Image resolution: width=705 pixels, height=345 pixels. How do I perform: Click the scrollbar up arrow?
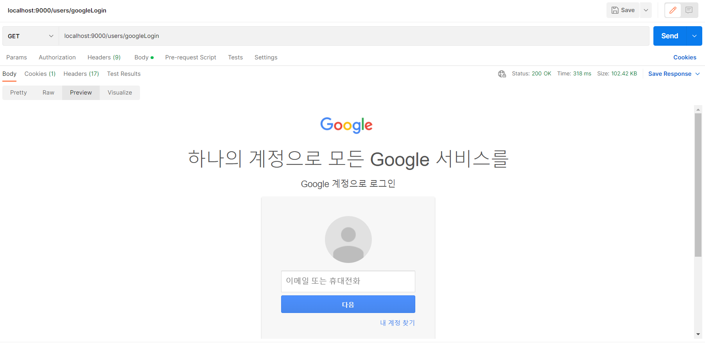pyautogui.click(x=698, y=109)
